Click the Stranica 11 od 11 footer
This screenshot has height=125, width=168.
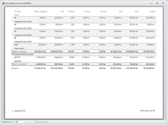(148, 111)
